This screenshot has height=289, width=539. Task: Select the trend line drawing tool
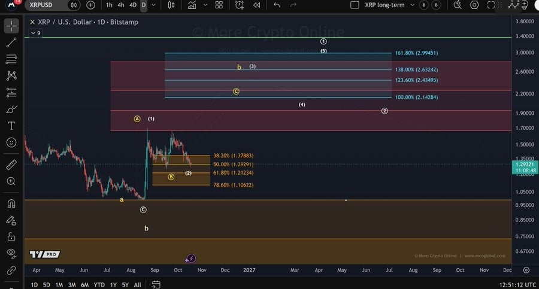[11, 42]
